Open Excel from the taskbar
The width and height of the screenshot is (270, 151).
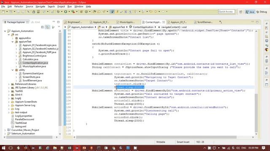click(x=70, y=148)
